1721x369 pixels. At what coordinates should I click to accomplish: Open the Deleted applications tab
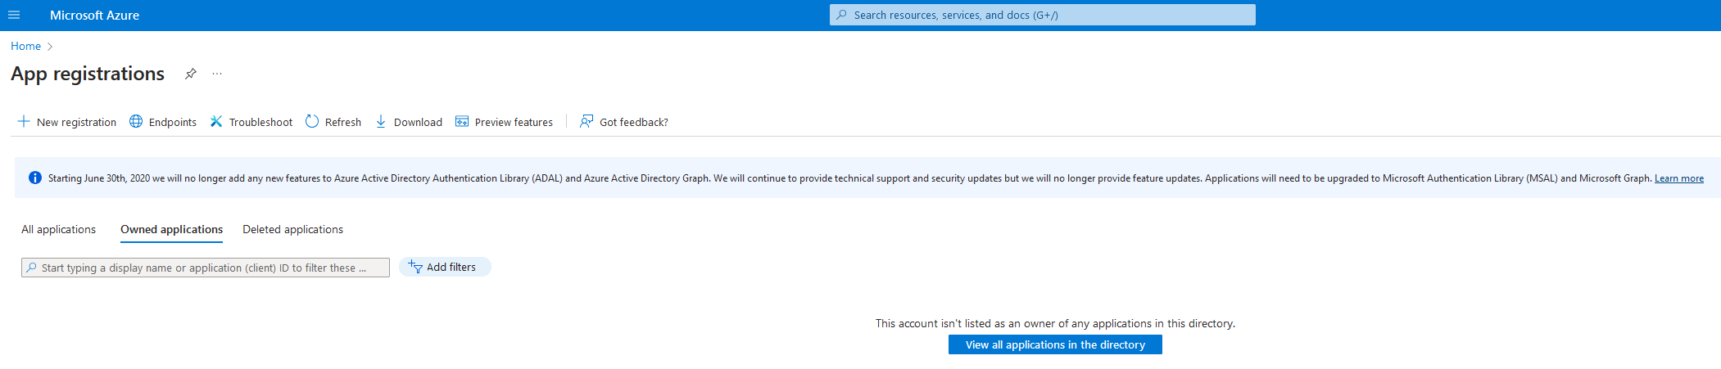click(292, 229)
